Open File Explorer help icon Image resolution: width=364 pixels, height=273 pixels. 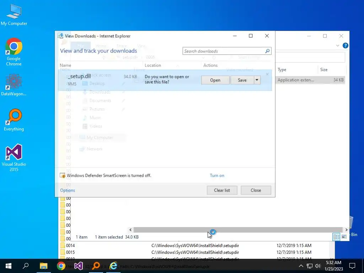point(345,45)
